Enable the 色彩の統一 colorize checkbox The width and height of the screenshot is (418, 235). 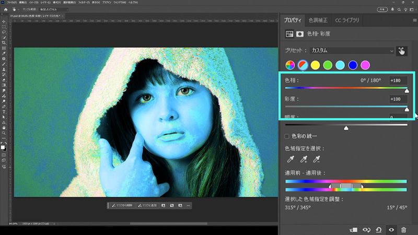[x=287, y=136]
